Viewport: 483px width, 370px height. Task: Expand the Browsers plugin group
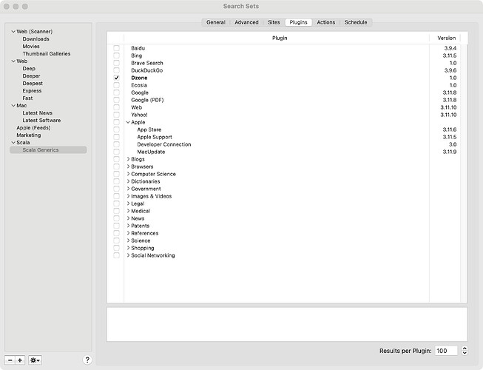[x=128, y=166]
